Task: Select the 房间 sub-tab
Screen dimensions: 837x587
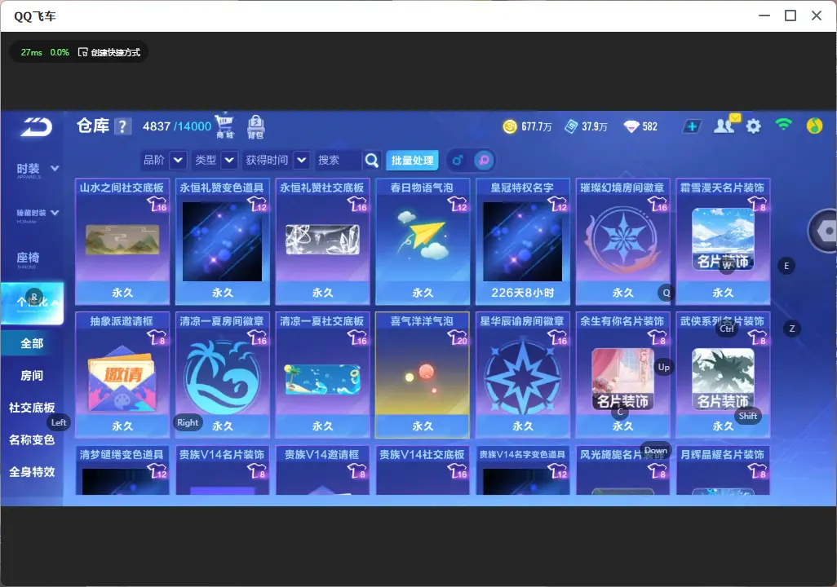Action: (32, 376)
